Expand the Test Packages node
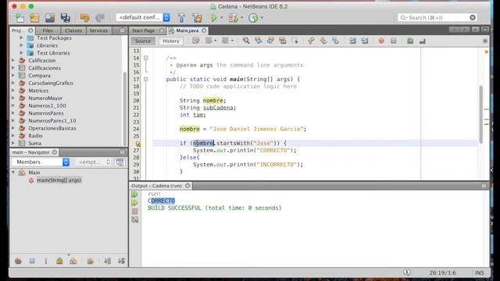The image size is (500, 281). point(21,38)
